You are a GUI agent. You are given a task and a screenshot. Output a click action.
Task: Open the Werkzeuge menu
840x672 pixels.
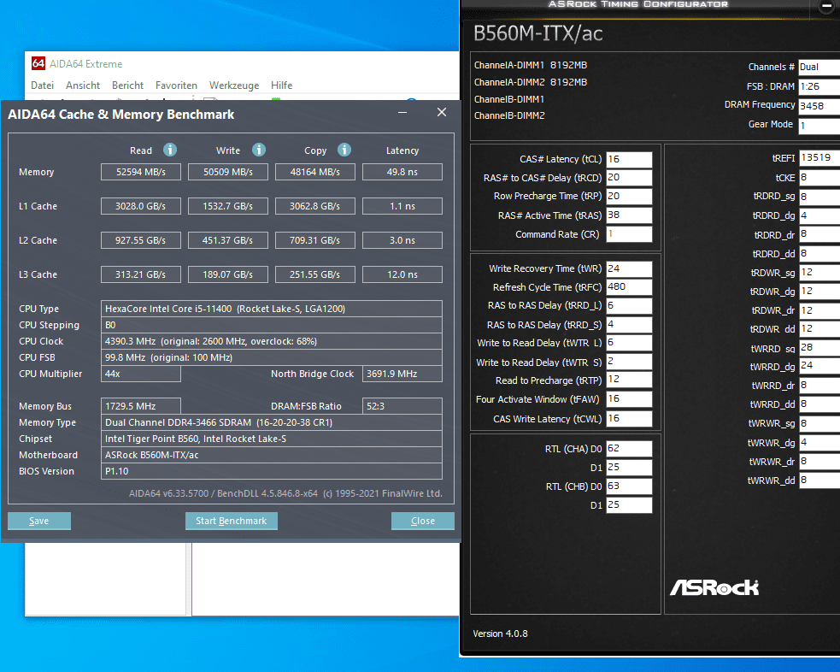pyautogui.click(x=234, y=85)
